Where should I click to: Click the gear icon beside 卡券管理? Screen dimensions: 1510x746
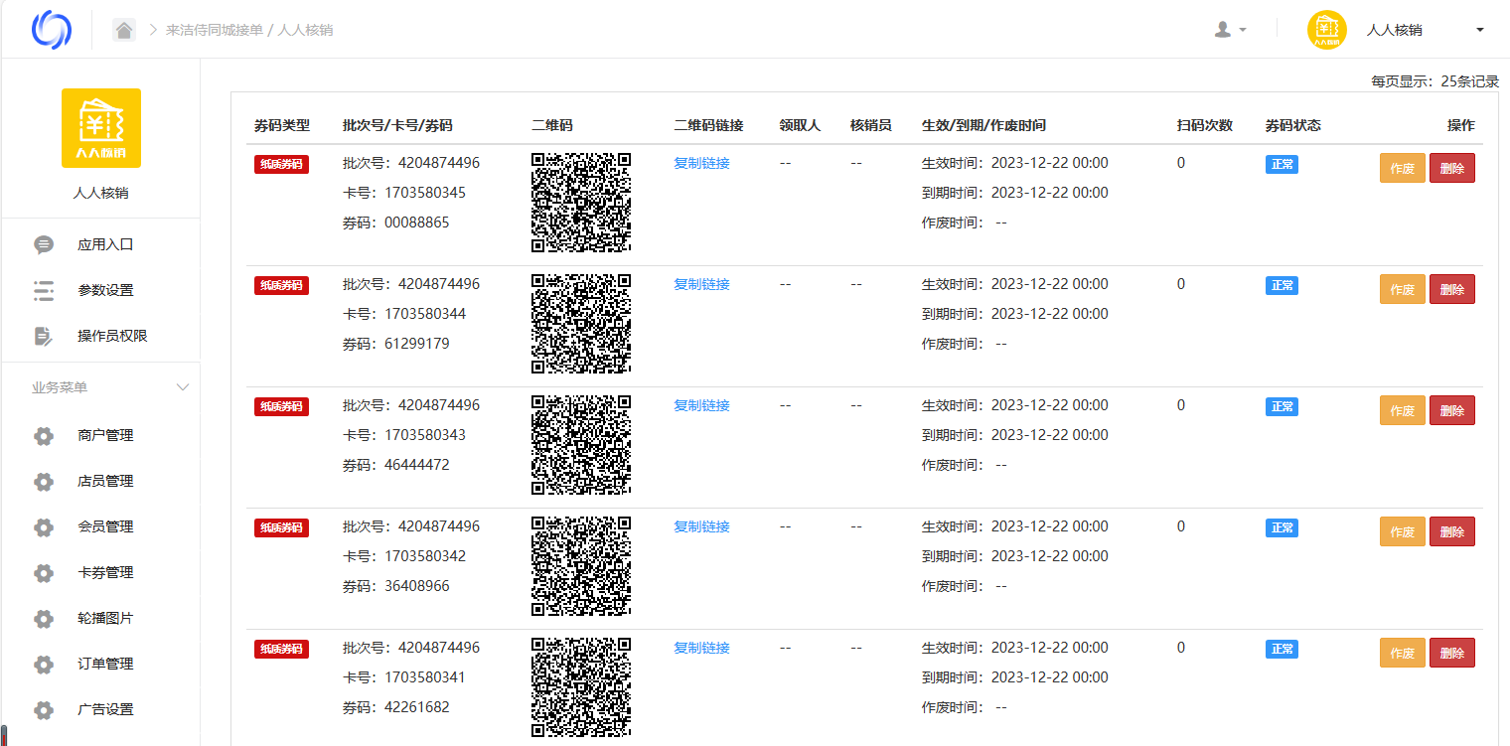pos(44,572)
